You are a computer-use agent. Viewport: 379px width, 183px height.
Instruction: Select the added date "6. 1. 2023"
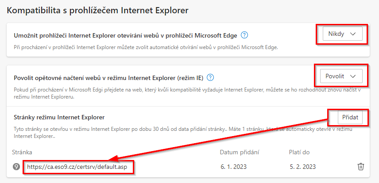[x=234, y=167]
